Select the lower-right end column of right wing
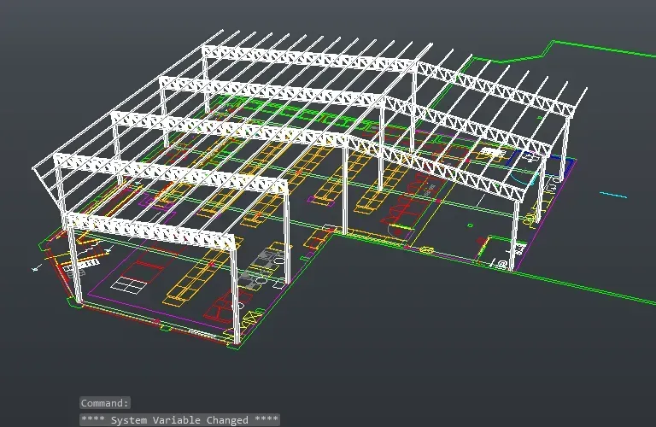The width and height of the screenshot is (656, 427). tap(514, 235)
